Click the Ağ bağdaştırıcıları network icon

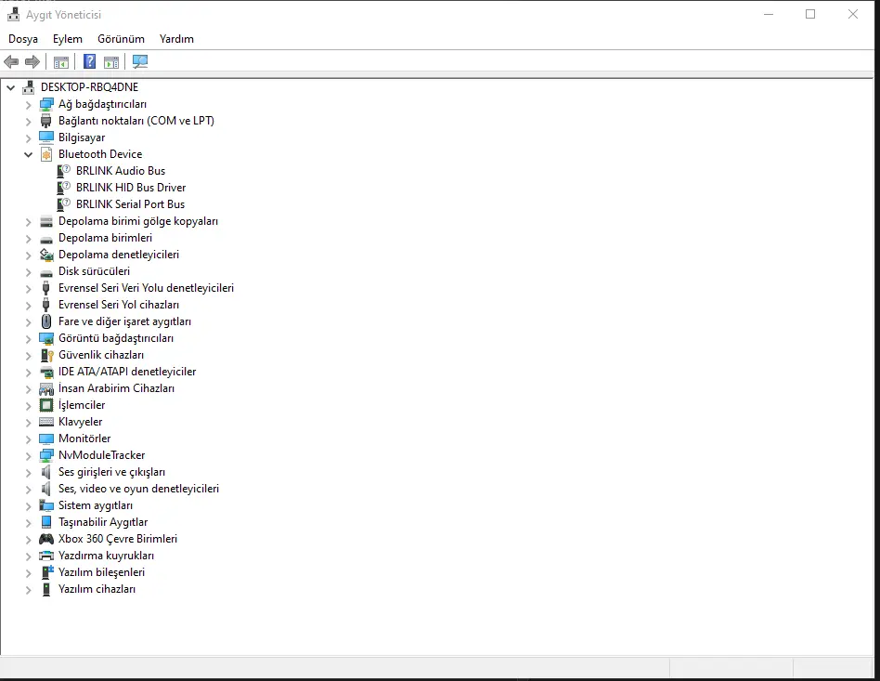[46, 104]
